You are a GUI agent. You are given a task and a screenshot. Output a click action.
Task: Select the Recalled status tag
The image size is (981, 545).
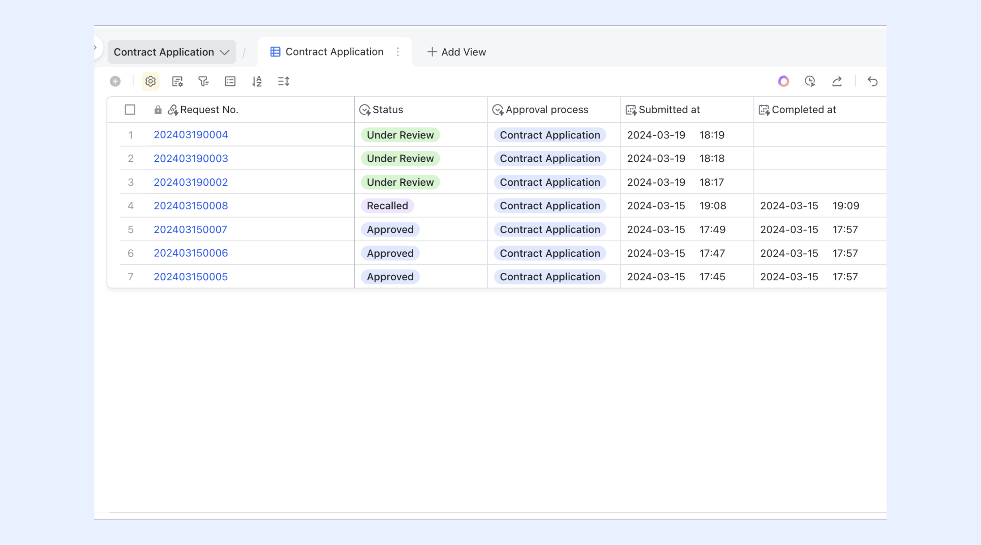pos(387,206)
